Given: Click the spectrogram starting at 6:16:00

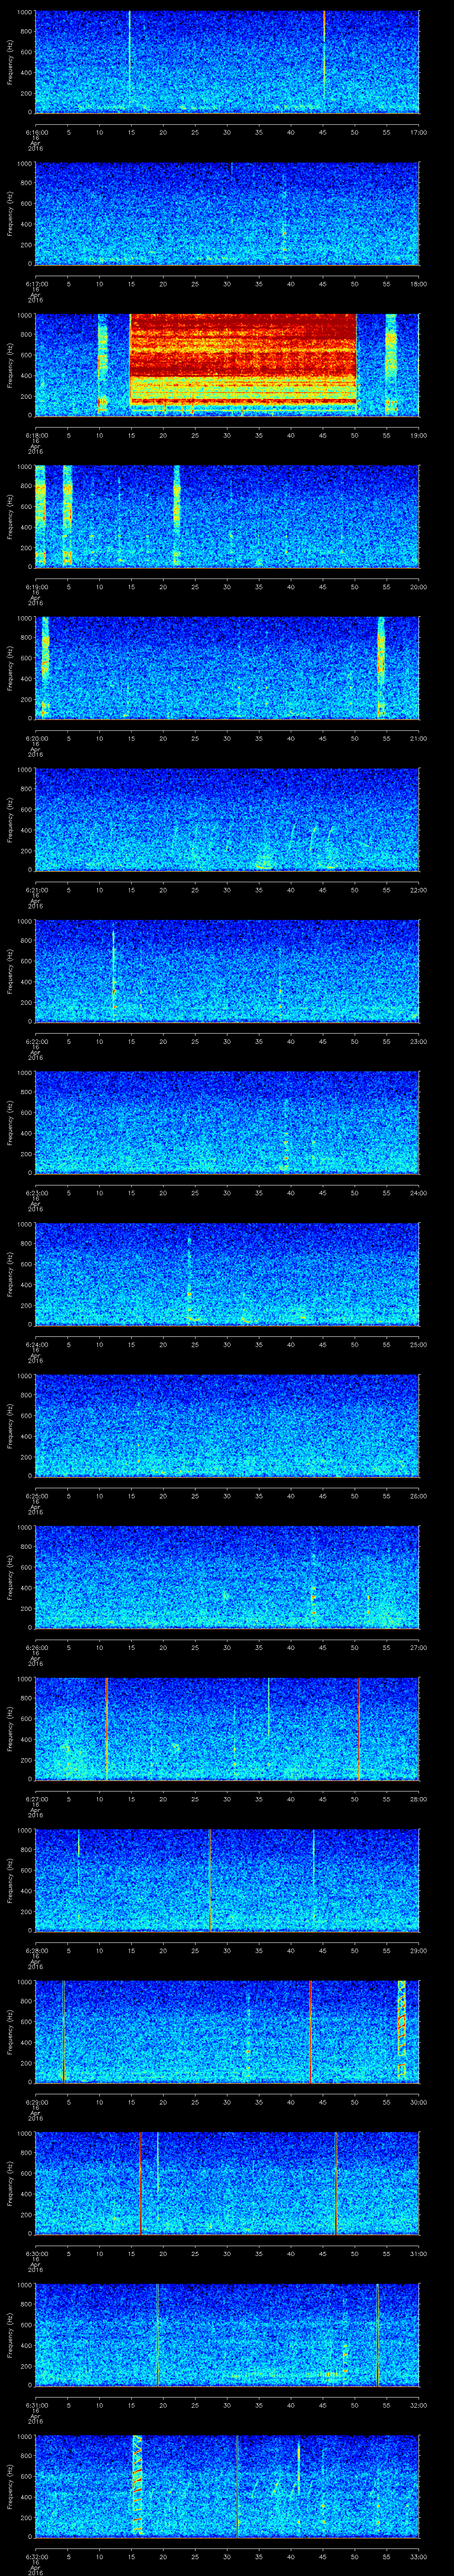Looking at the screenshot, I should pyautogui.click(x=227, y=62).
